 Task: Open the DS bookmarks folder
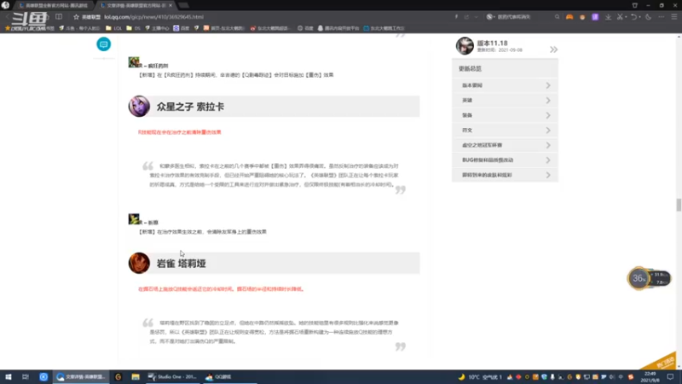click(133, 28)
